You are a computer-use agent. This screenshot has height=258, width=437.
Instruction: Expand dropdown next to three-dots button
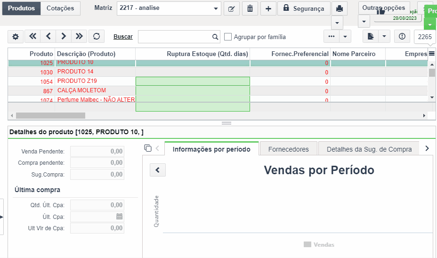click(345, 36)
